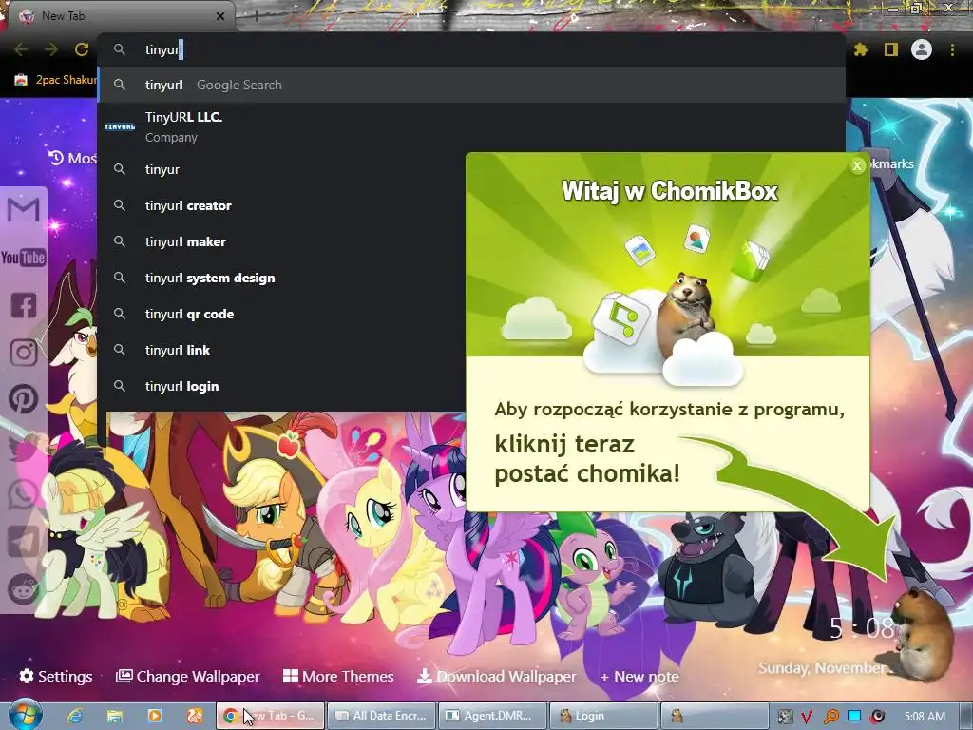Open YouTube from the sidebar icon
This screenshot has height=730, width=973.
24,257
